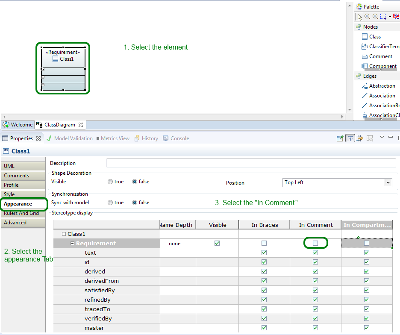Pick the ClassifierTemplate node tool
This screenshot has height=335, width=400.
pos(380,47)
